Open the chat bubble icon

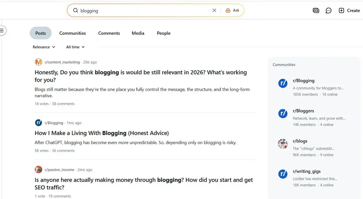click(x=329, y=11)
